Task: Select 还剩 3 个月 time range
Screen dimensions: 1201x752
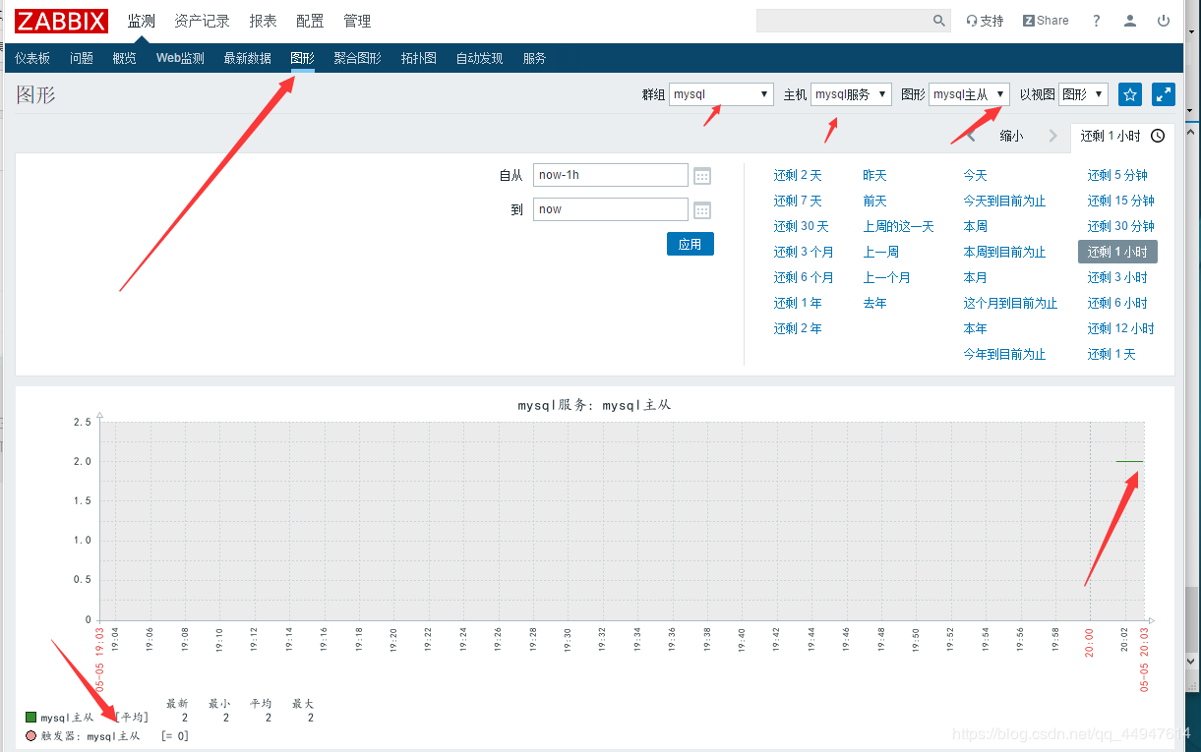Action: (804, 252)
